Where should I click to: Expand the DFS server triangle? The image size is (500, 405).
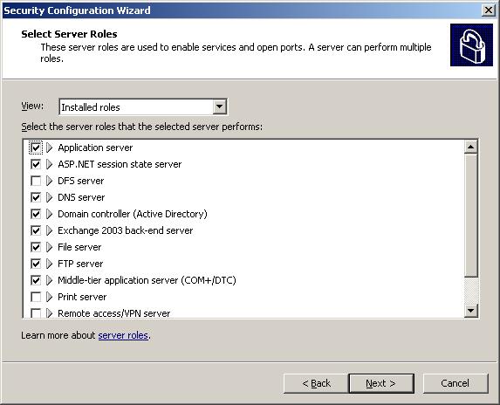pos(49,181)
